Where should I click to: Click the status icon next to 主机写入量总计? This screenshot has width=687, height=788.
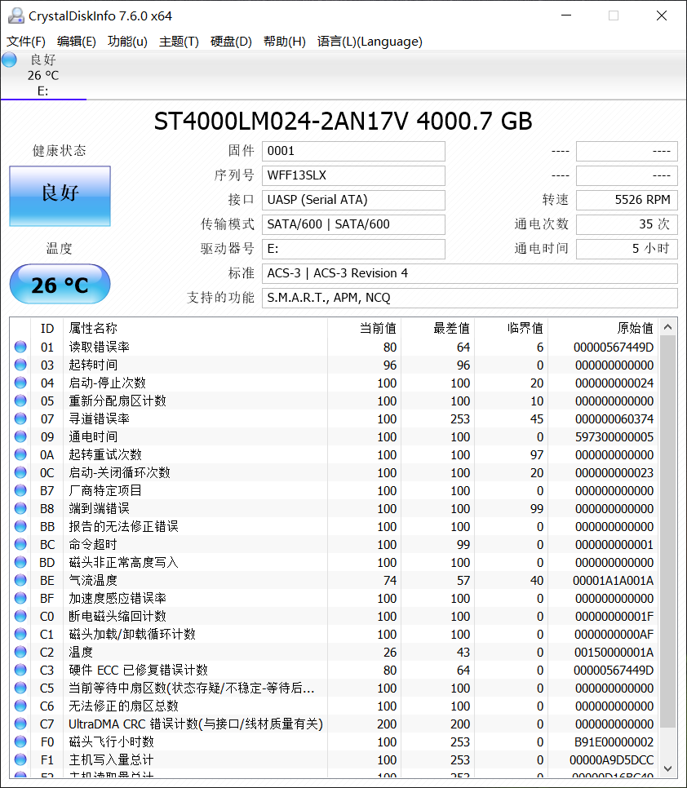[20, 759]
